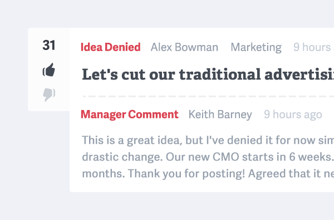
Task: Open Alex Bowman's profile
Action: pos(184,47)
